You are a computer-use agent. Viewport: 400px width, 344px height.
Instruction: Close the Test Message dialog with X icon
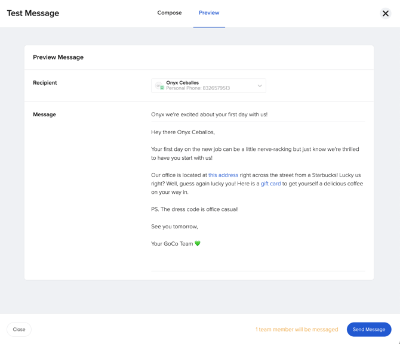[385, 13]
